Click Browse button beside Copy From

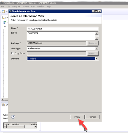(93, 53)
